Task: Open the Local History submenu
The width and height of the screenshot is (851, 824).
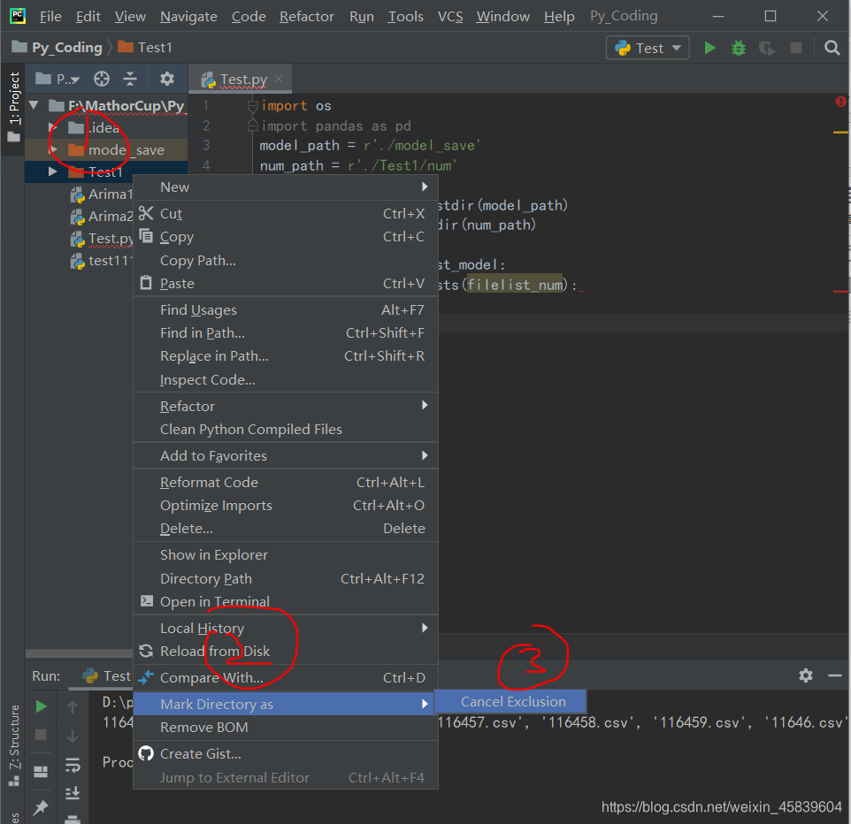Action: coord(286,628)
